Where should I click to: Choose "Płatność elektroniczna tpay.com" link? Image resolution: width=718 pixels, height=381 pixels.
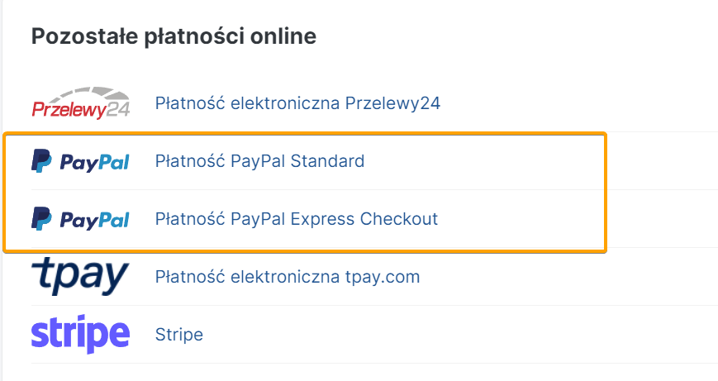coord(288,277)
